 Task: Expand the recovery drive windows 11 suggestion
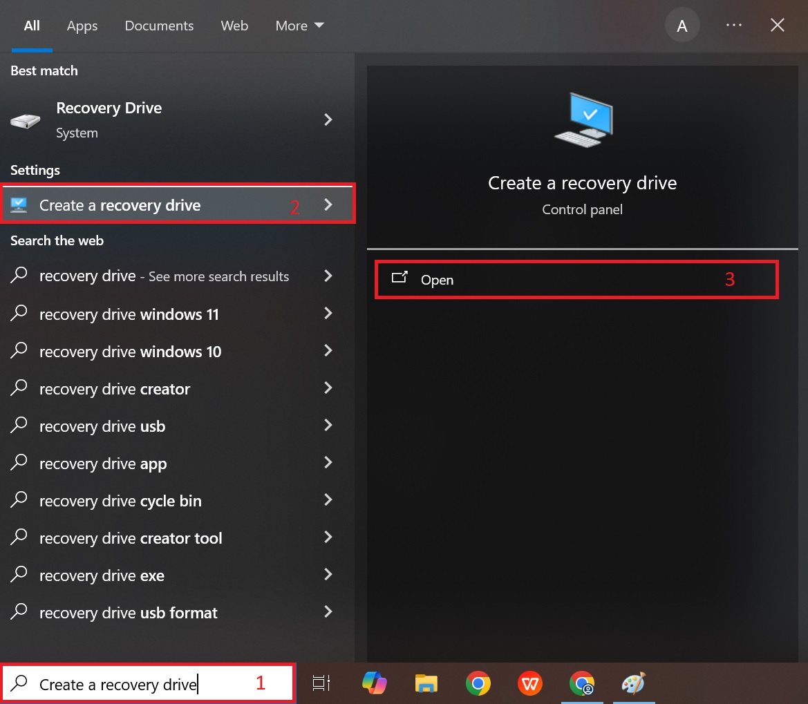point(328,314)
